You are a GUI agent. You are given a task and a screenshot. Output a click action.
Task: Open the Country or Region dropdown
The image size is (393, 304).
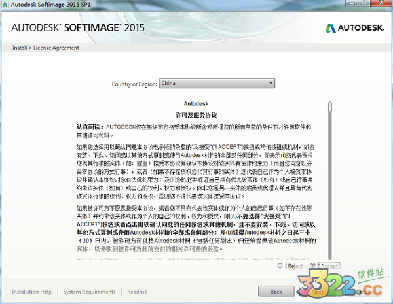pyautogui.click(x=217, y=84)
